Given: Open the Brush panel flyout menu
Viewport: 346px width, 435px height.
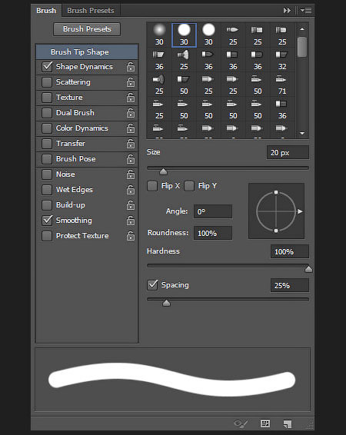Looking at the screenshot, I should (306, 11).
